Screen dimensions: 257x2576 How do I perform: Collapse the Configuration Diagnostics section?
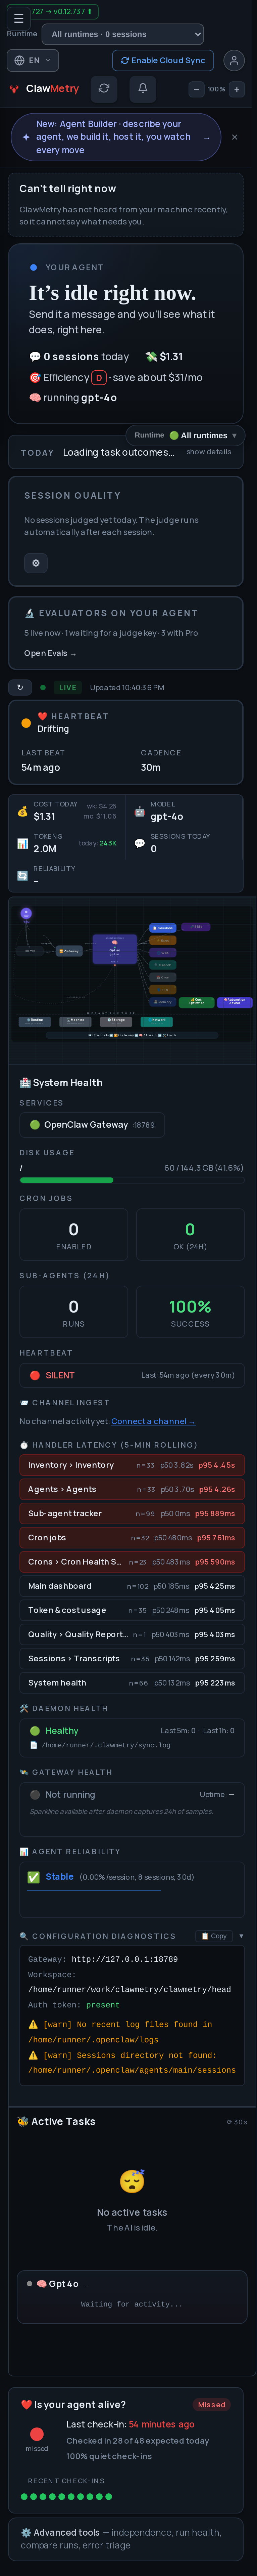pos(241,1936)
